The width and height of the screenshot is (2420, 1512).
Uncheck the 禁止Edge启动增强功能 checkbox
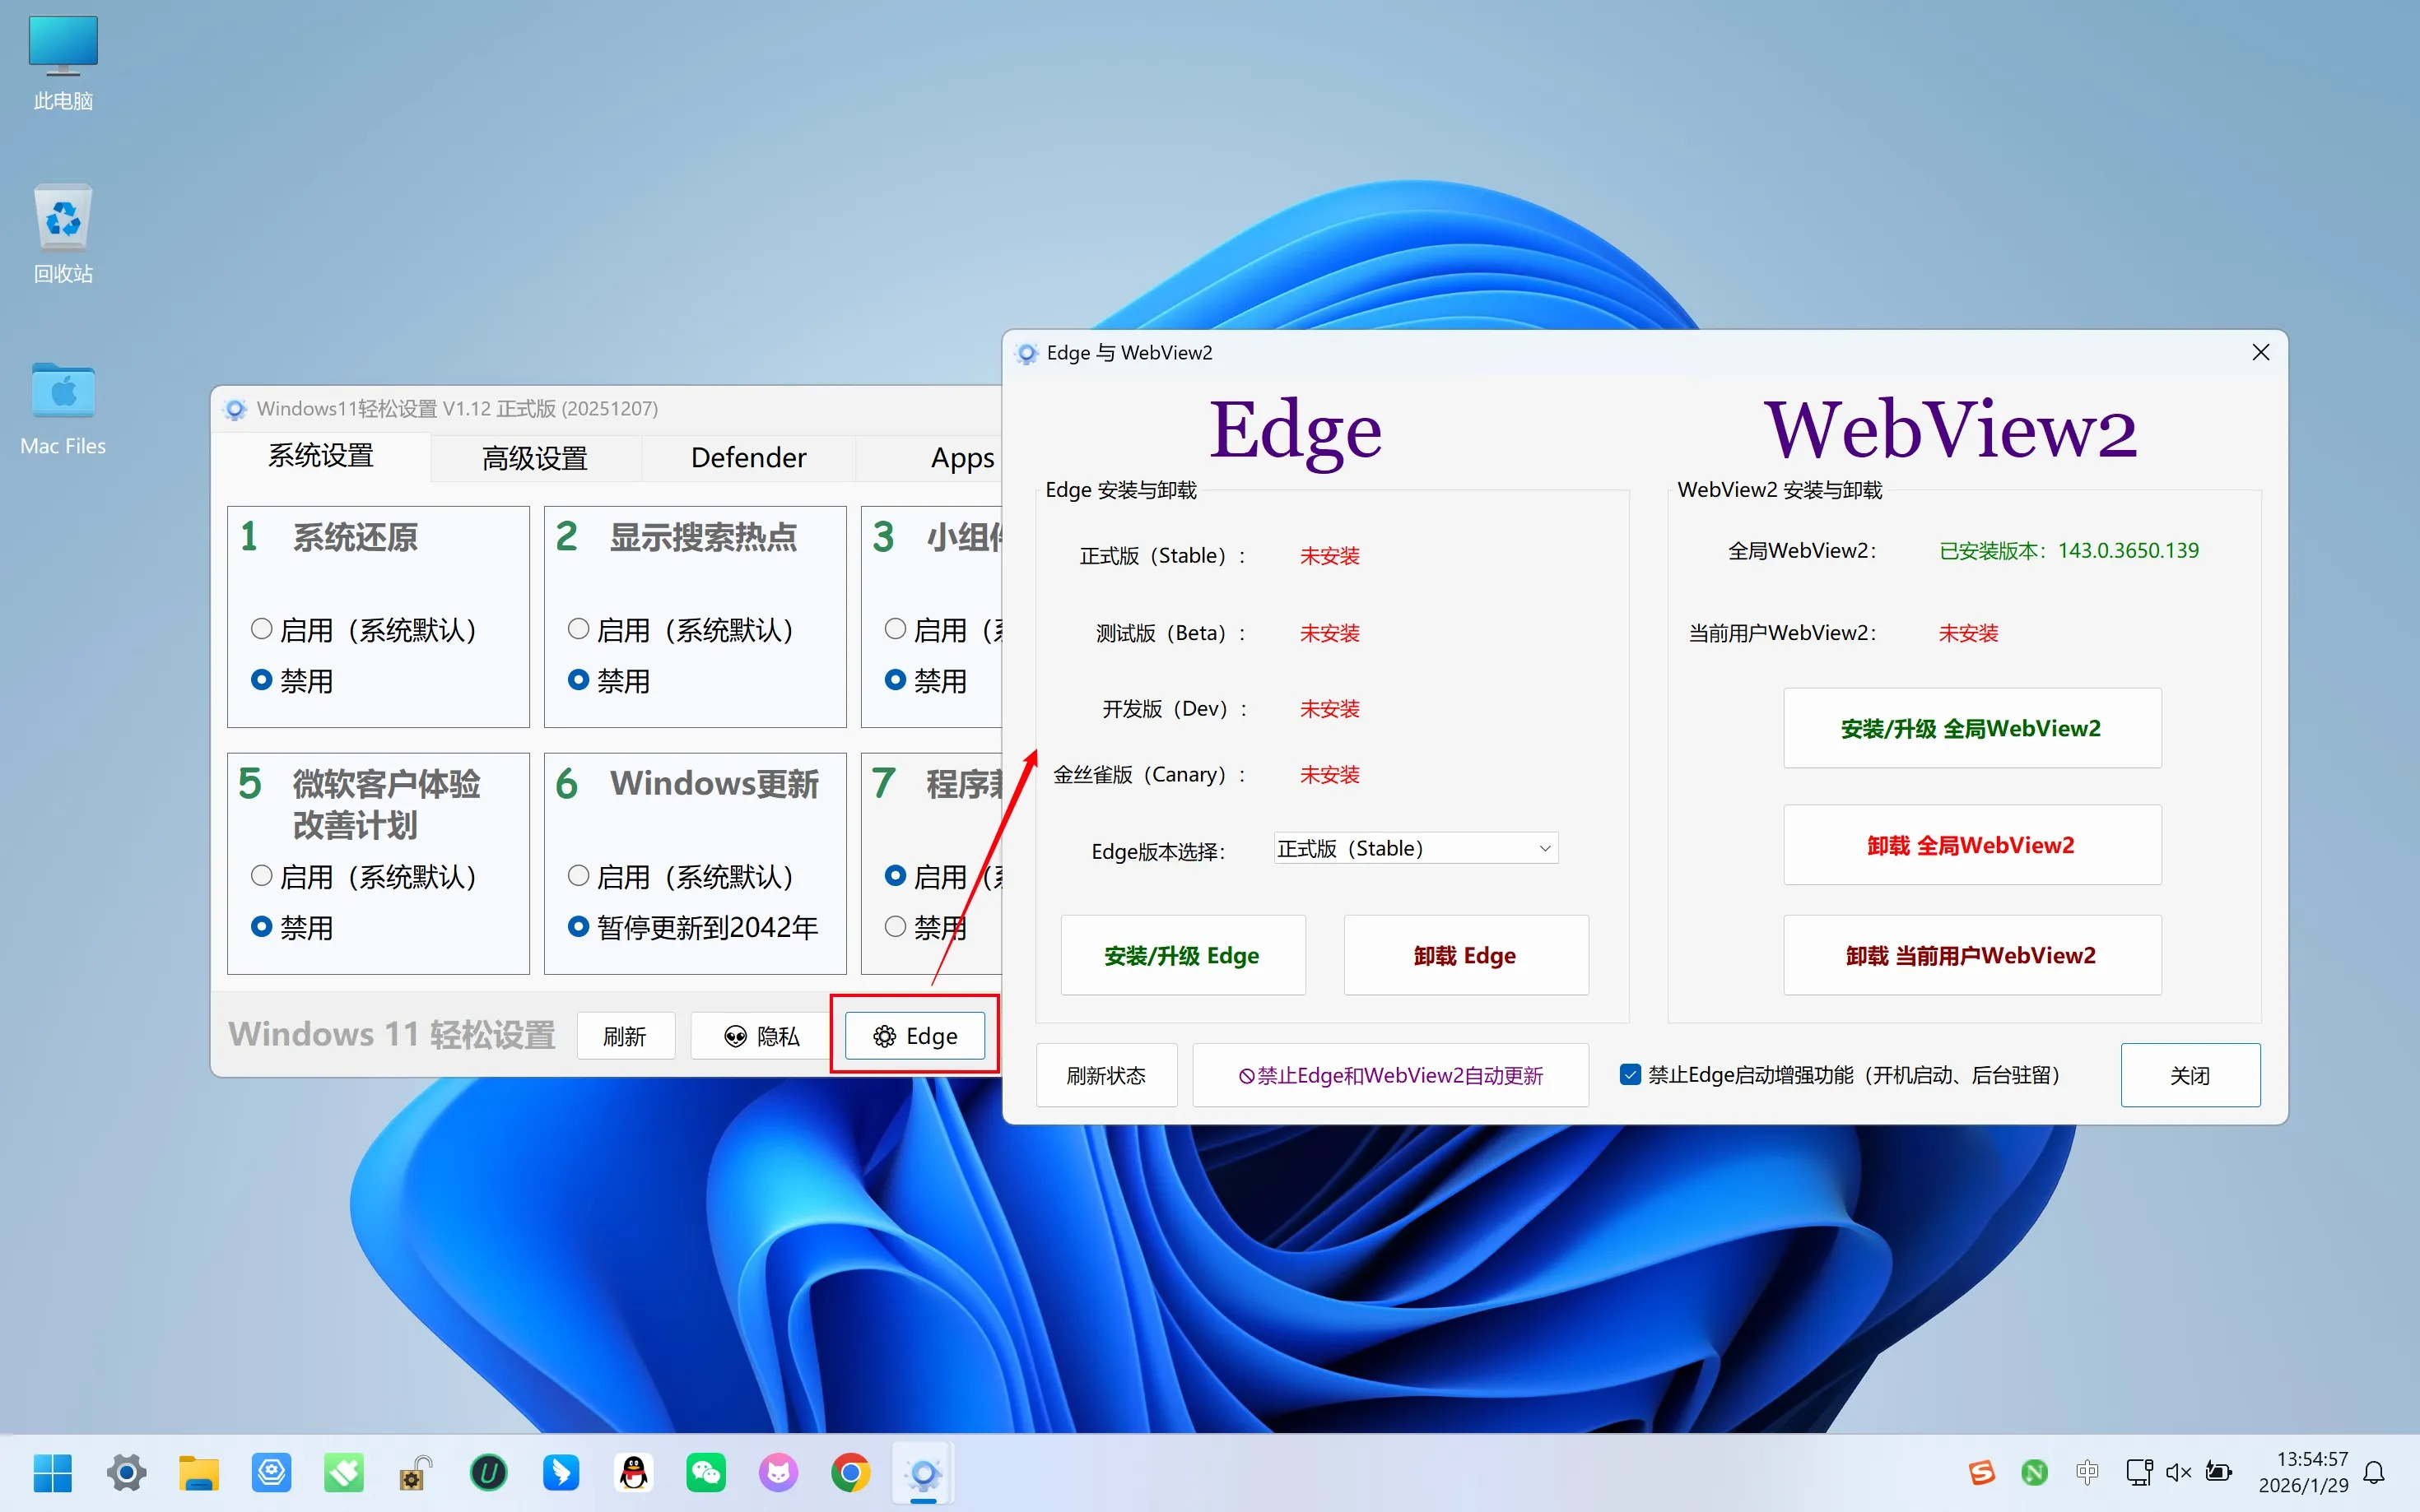[1630, 1075]
